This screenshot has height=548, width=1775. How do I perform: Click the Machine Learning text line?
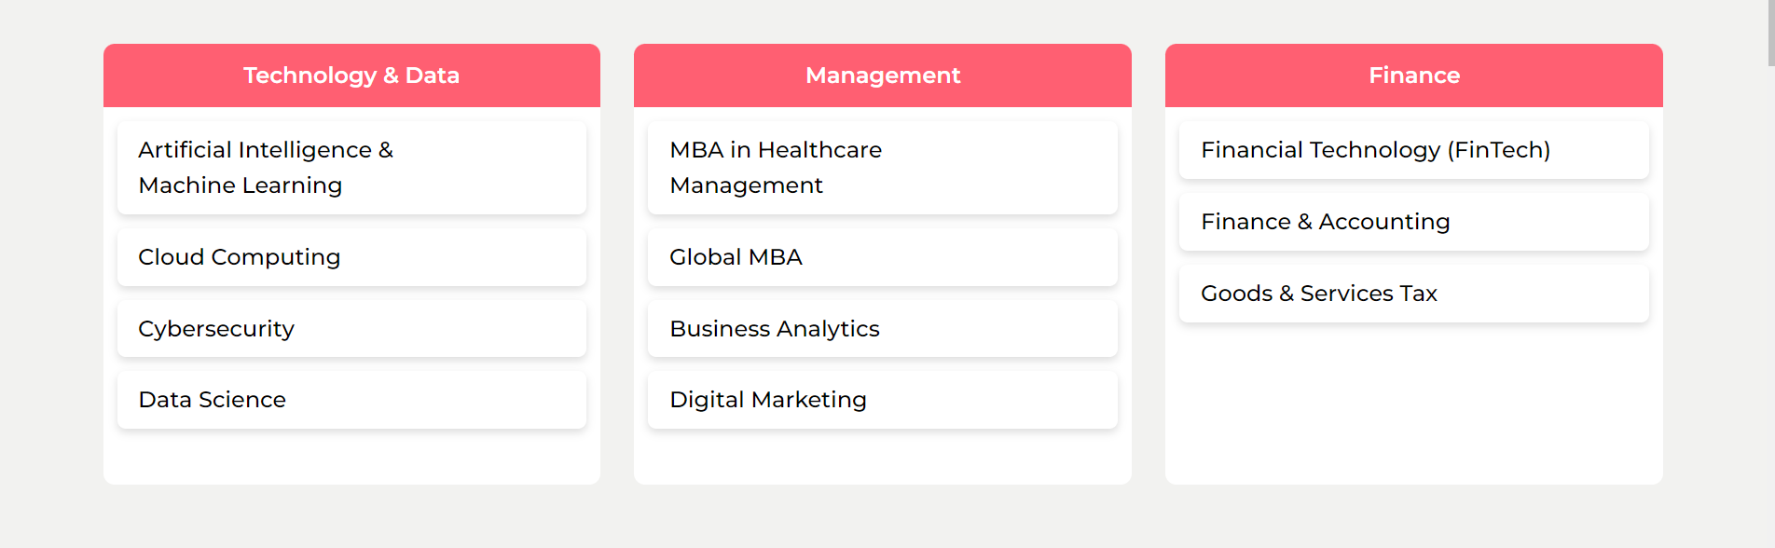[241, 185]
